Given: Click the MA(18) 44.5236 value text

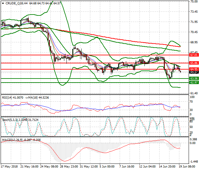Looking at the screenshot, I should coord(39,98).
